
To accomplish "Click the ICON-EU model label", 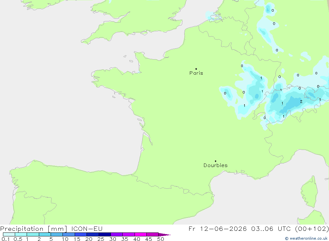I will coord(87,229).
